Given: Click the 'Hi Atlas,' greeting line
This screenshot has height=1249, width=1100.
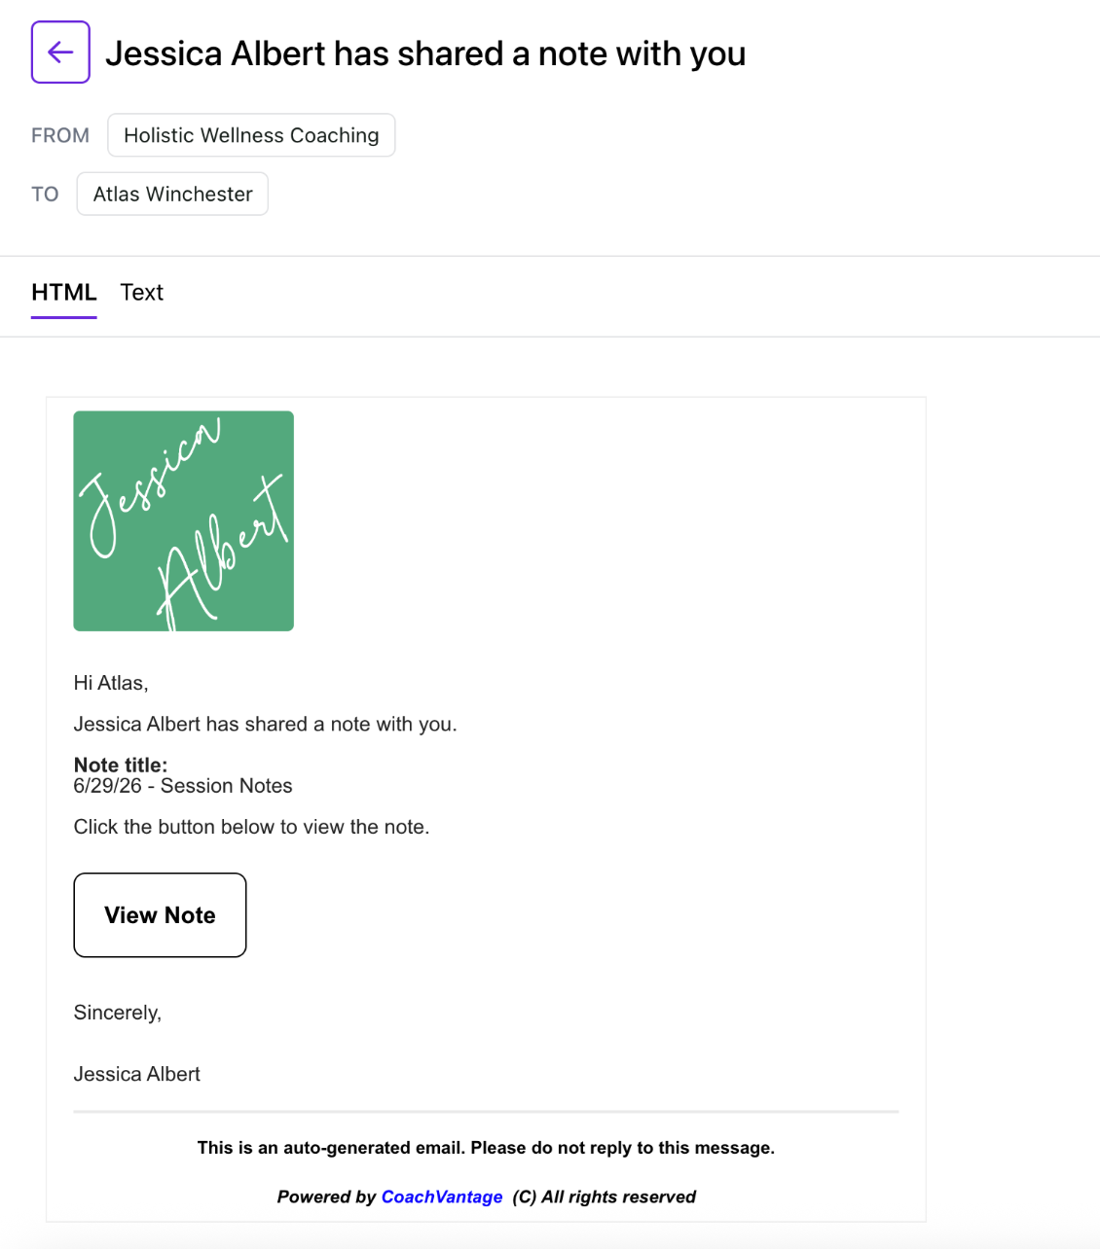Looking at the screenshot, I should 111,683.
